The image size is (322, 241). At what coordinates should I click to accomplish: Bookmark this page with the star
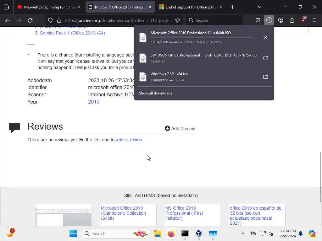pyautogui.click(x=178, y=20)
